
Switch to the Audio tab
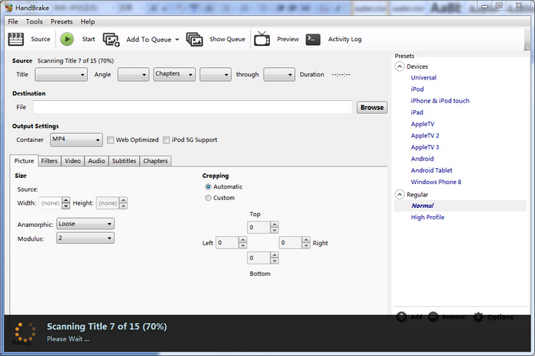click(96, 161)
